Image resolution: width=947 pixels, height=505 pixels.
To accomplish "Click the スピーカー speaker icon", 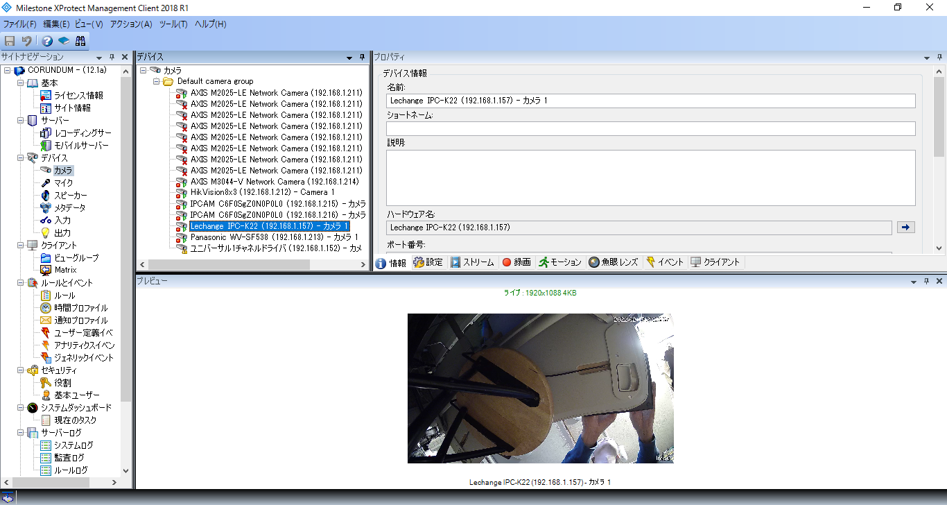I will pyautogui.click(x=46, y=196).
